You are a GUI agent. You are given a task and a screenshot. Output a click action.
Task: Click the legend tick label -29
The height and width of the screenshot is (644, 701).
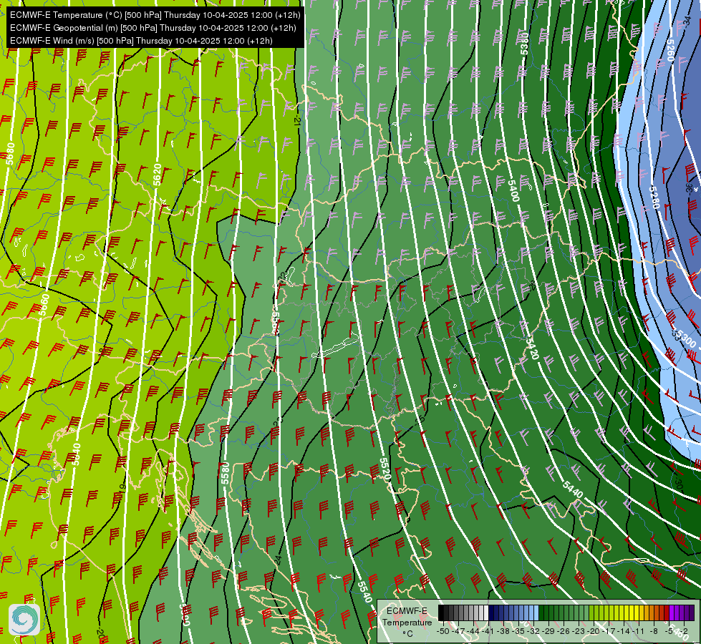click(x=549, y=631)
